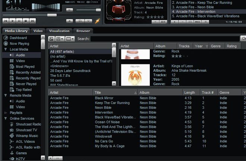Viewport: 246px width, 161px height.
Task: Select playlist entry 'Arcade Fire - Neon Bible'
Action: pos(208,7)
